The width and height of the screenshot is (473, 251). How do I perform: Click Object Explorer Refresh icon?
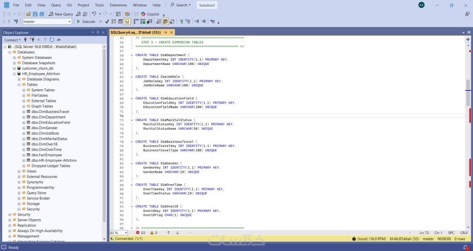coord(52,40)
